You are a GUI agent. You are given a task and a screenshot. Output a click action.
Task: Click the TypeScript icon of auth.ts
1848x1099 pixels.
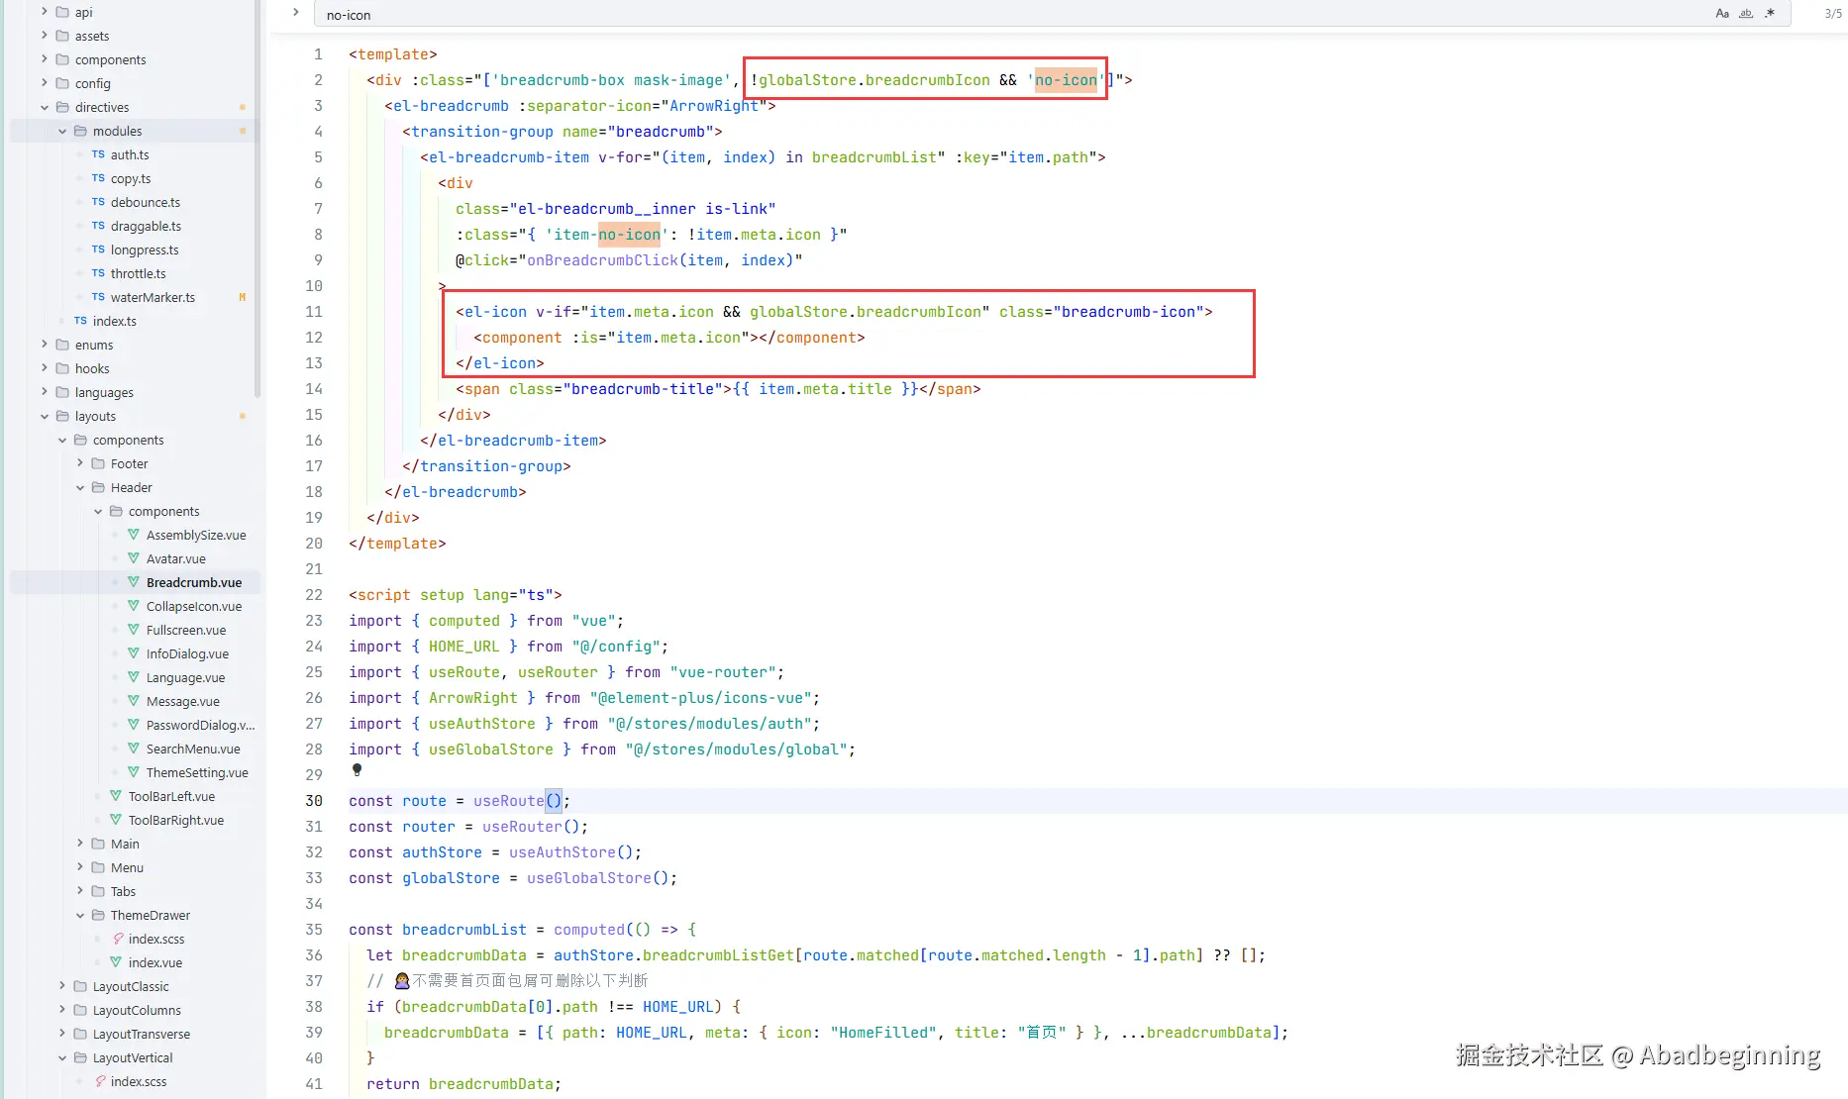98,154
